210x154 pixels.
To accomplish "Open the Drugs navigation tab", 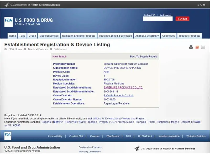I will (32, 36).
